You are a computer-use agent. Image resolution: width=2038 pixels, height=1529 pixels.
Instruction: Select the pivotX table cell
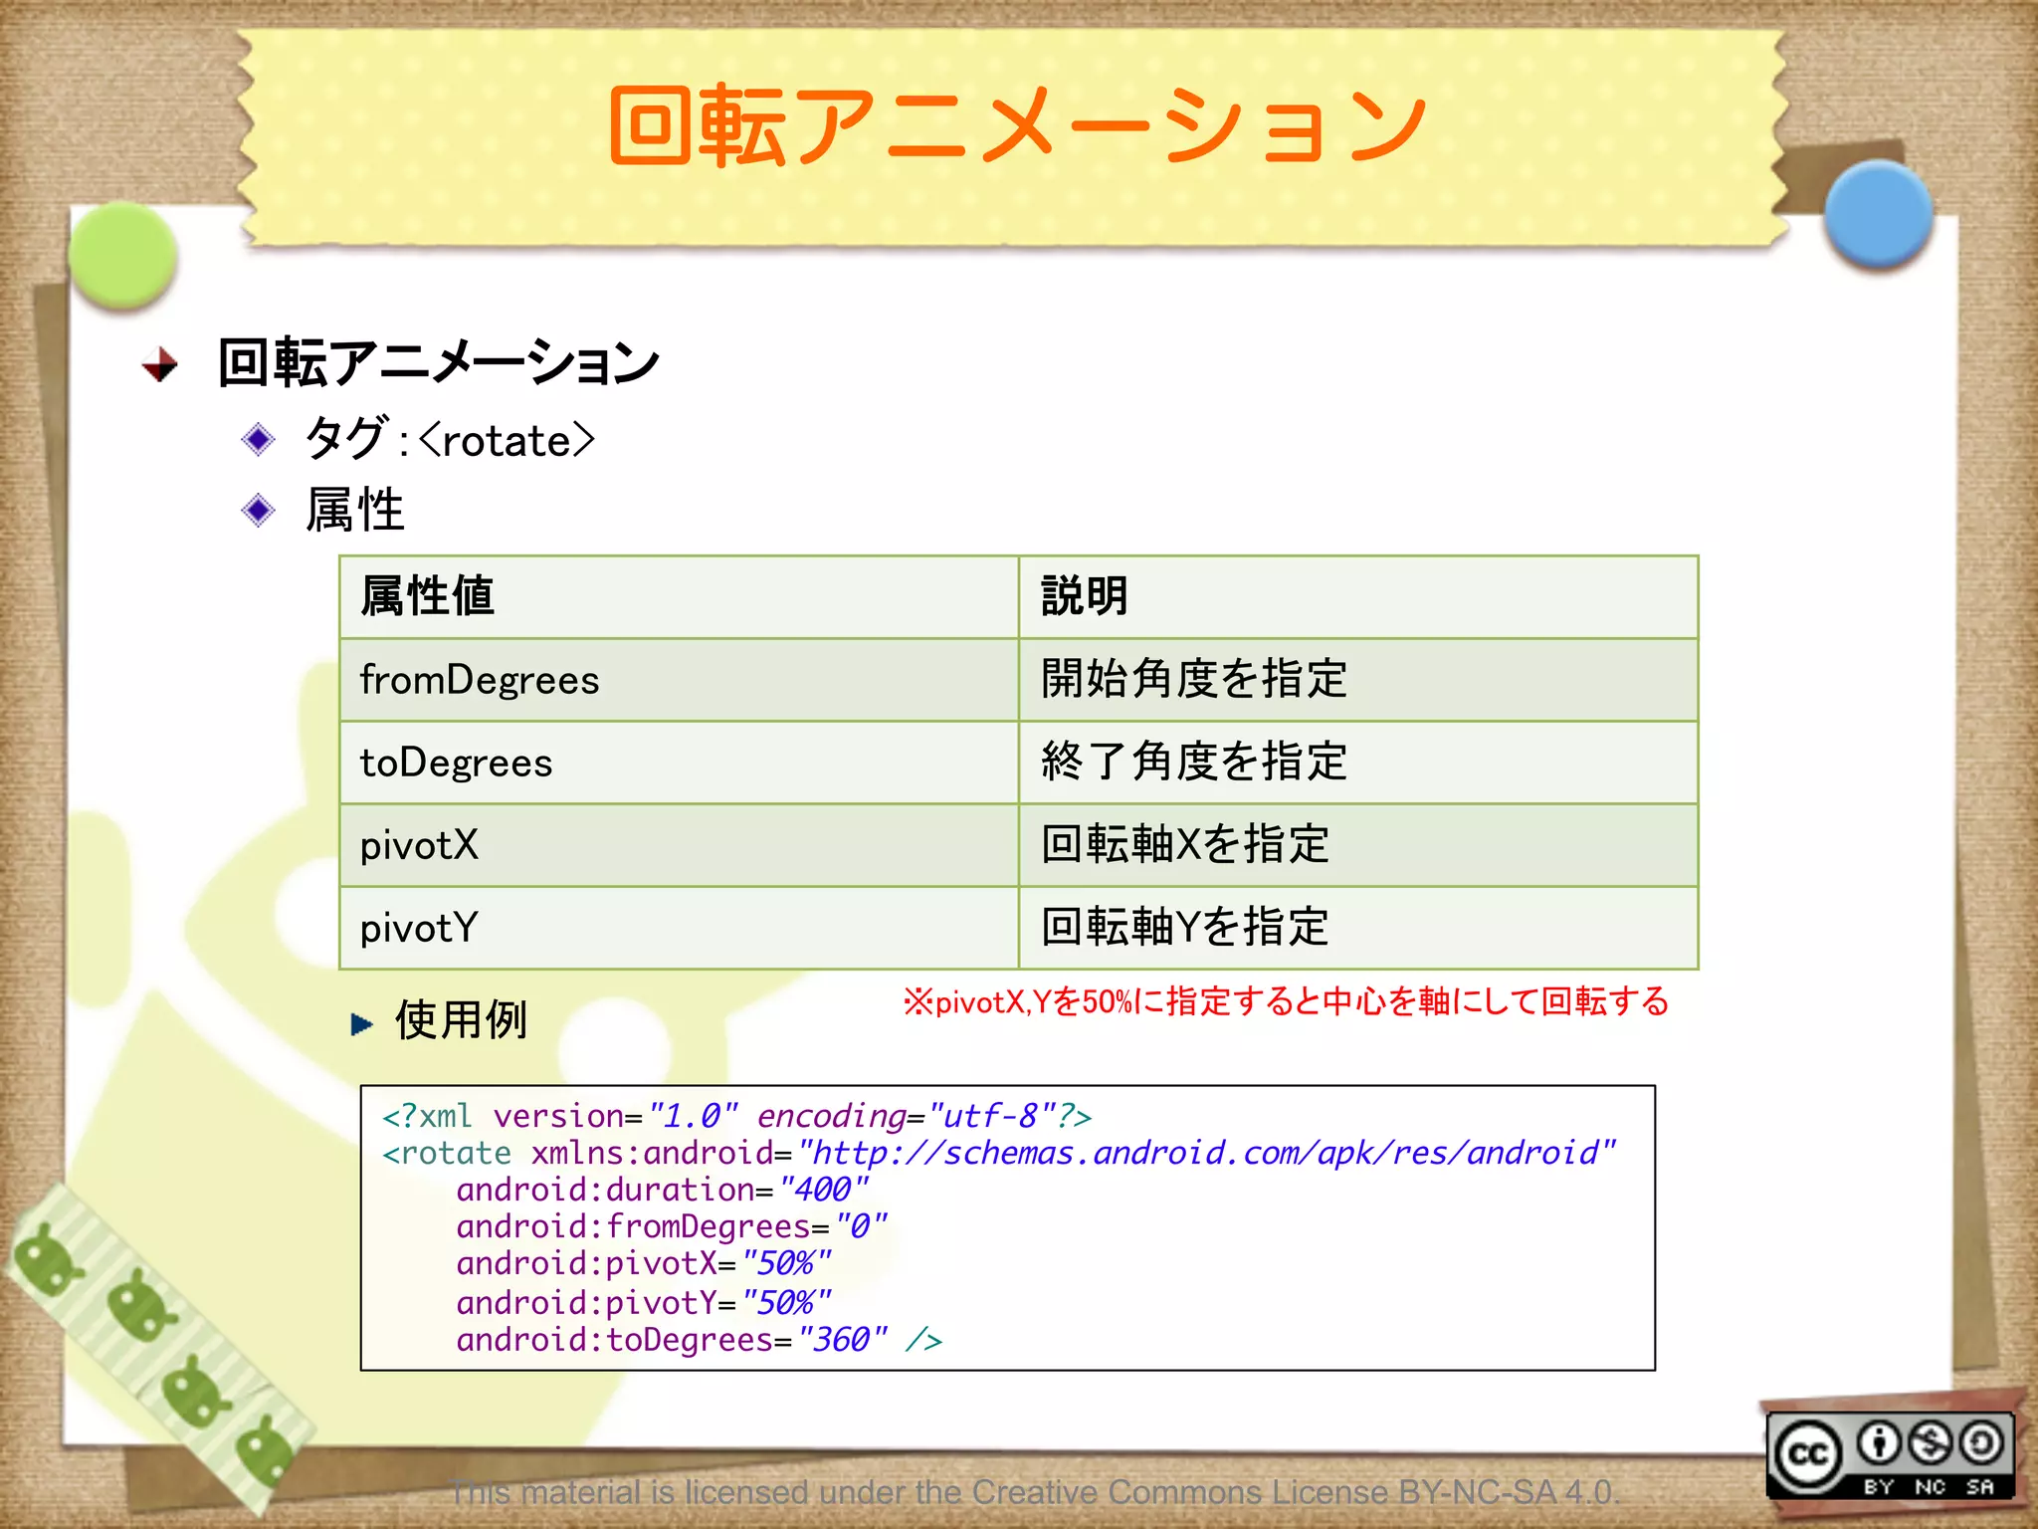click(680, 845)
